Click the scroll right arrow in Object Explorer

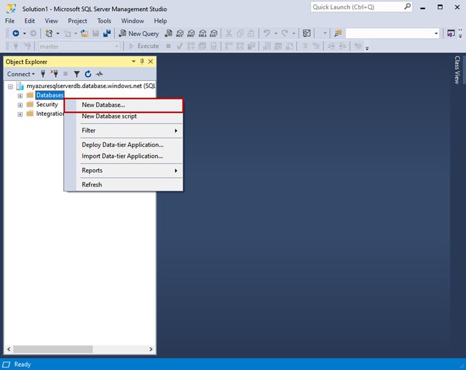151,349
